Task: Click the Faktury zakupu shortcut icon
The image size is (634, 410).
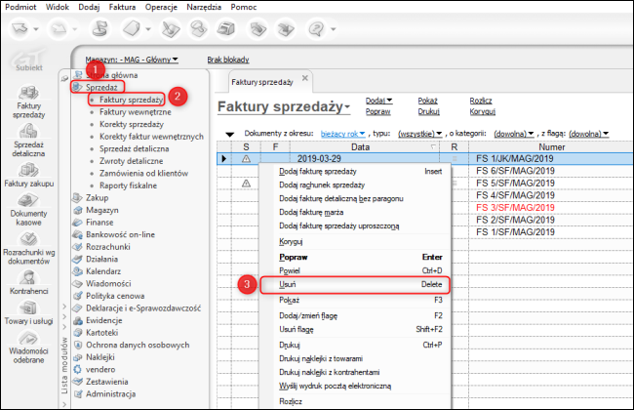Action: point(27,172)
